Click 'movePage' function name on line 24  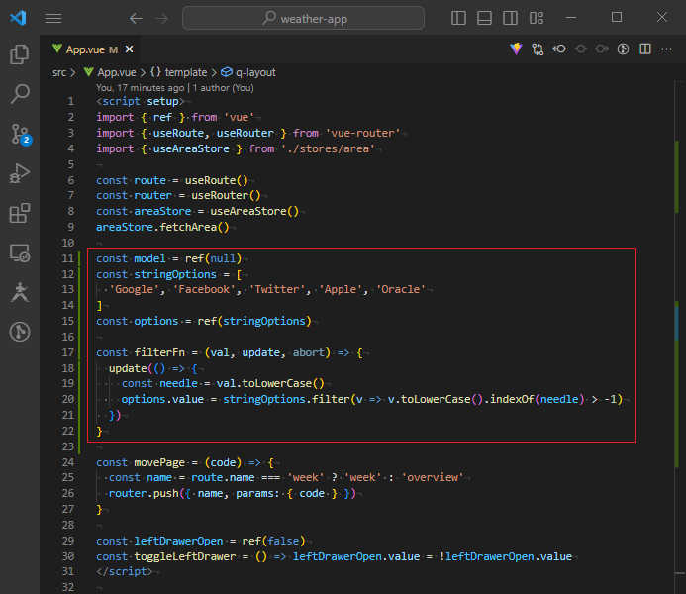[159, 462]
